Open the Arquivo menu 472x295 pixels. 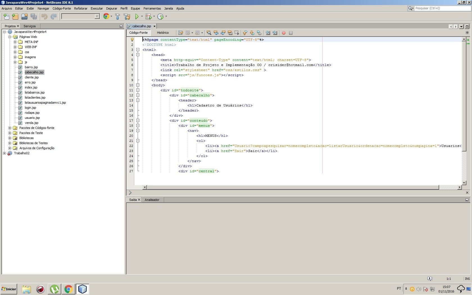(7, 8)
